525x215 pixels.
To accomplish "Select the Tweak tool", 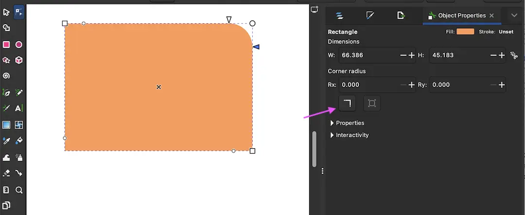I will coord(6,157).
